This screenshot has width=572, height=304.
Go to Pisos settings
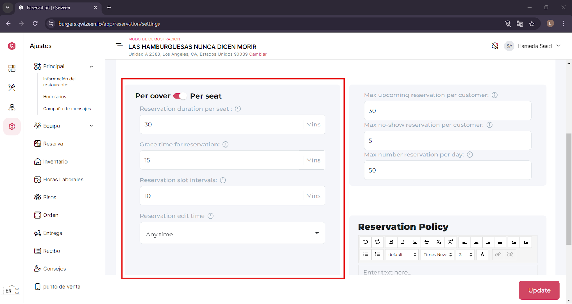coord(45,197)
